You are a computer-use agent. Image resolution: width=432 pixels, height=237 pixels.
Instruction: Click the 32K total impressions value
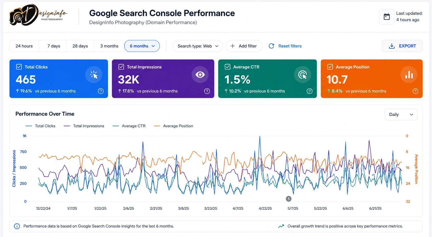128,80
